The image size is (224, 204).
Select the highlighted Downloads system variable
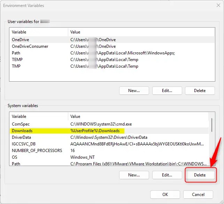pyautogui.click(x=22, y=131)
